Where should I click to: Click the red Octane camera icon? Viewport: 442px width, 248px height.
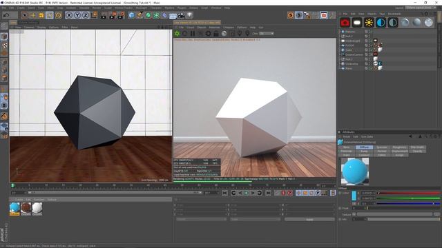coord(345,23)
